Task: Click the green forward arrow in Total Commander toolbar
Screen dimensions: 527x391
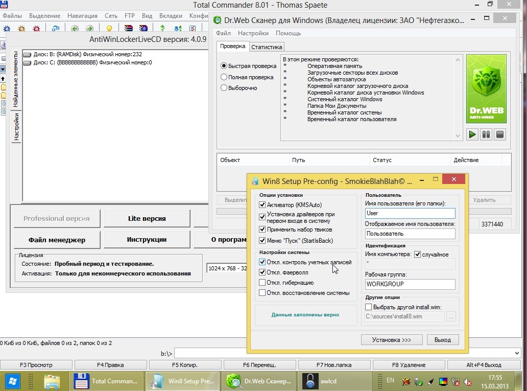Action: point(89,29)
